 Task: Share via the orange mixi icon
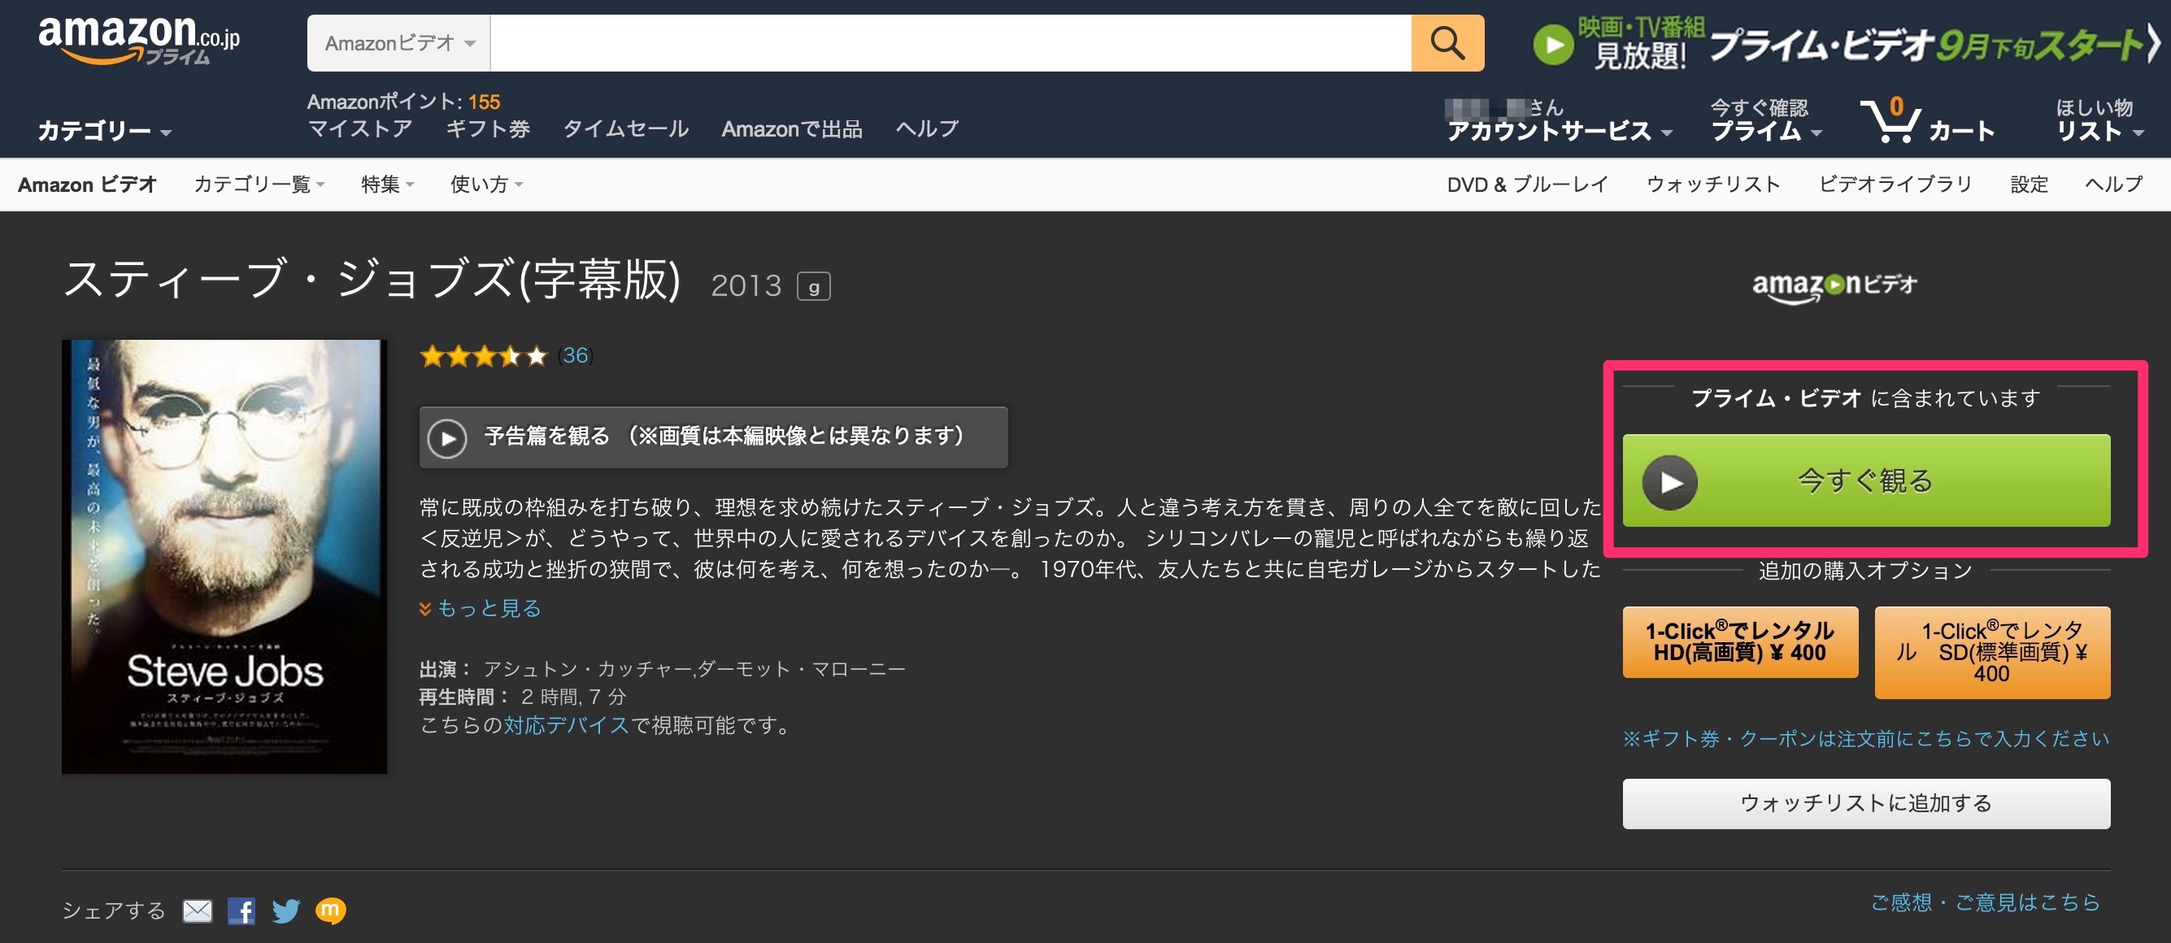pos(330,910)
